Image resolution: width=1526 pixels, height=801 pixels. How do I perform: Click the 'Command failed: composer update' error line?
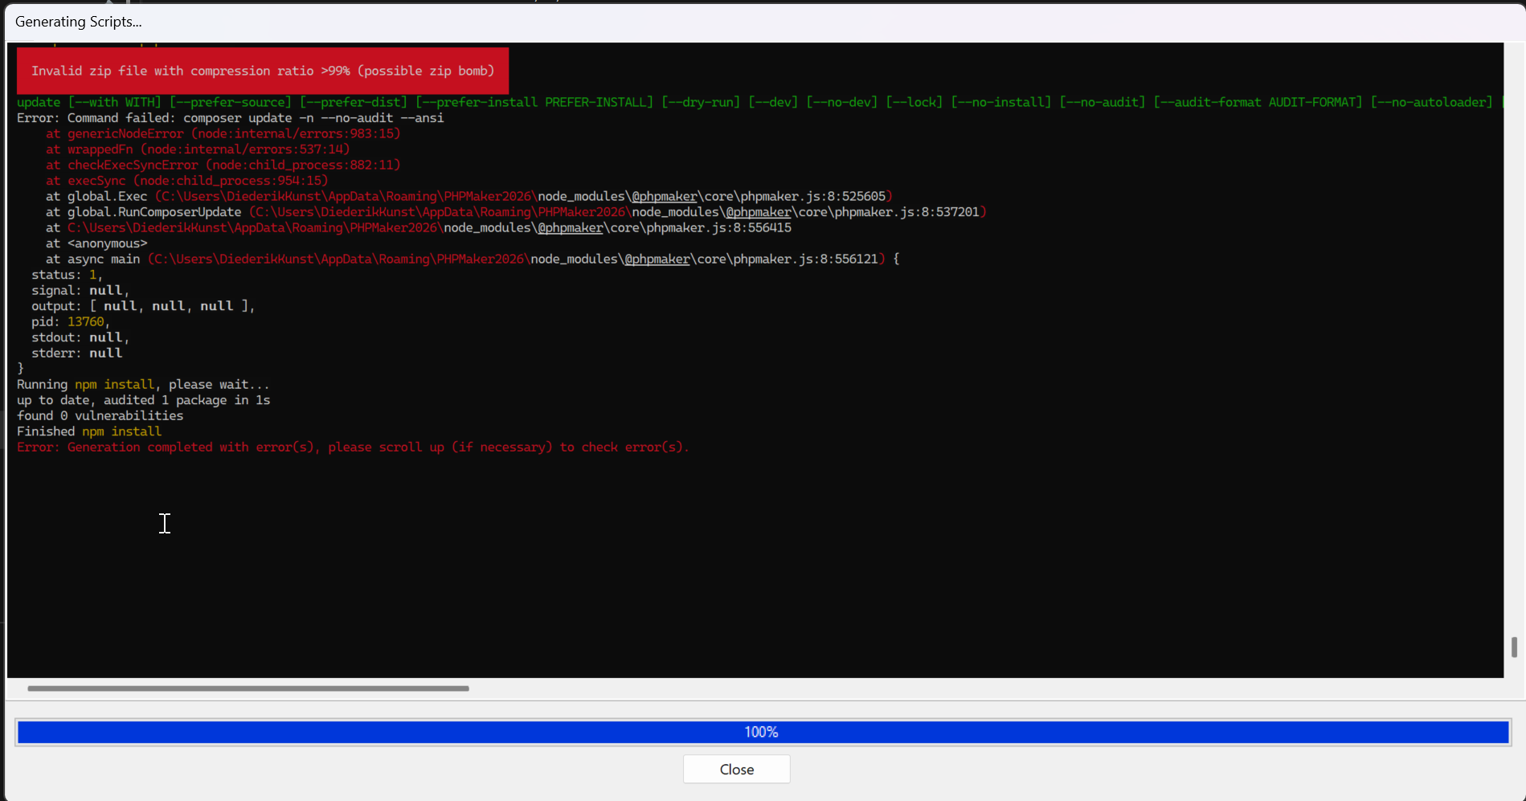point(230,118)
